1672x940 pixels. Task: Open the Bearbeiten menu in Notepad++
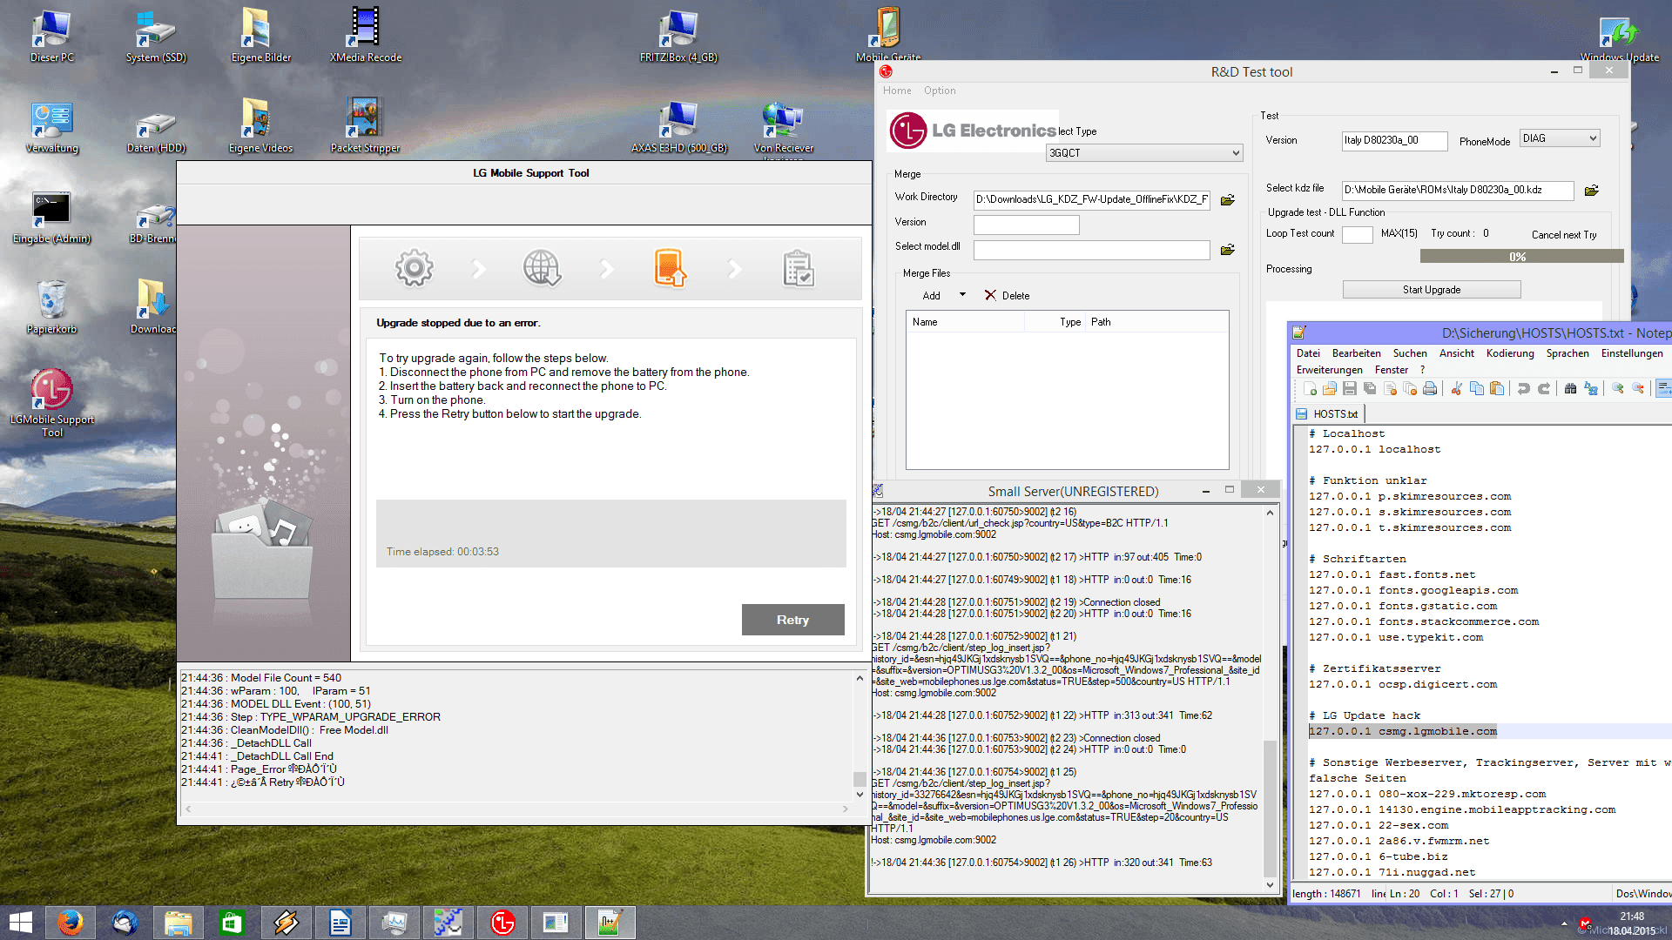pos(1356,353)
